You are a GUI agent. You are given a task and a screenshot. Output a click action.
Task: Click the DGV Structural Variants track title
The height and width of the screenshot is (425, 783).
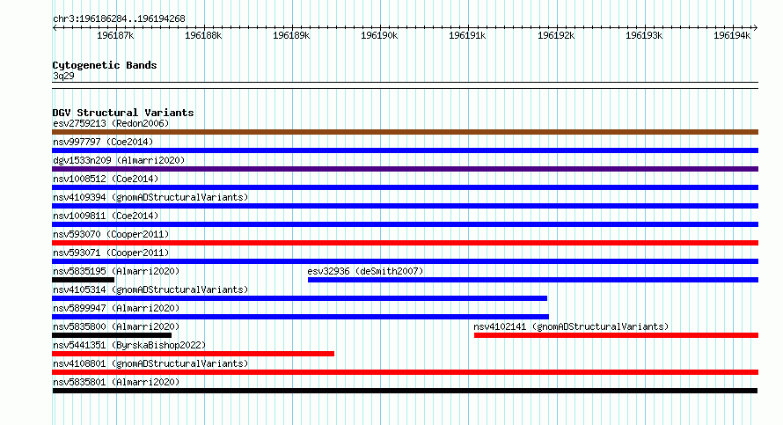123,113
